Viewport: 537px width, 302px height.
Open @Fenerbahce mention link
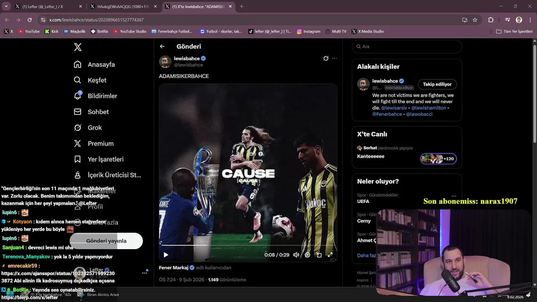[x=387, y=114]
